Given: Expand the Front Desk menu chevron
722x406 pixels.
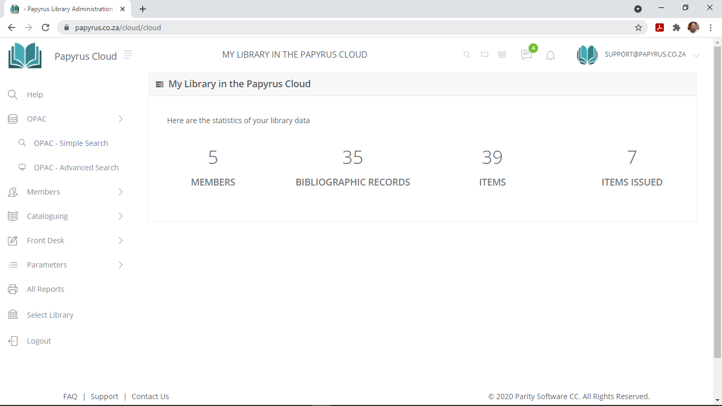Looking at the screenshot, I should coord(121,241).
